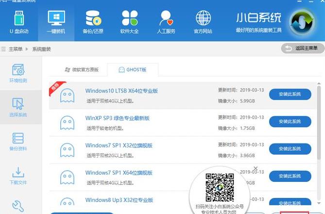Click the system list scrollbar thumb

click(319, 123)
